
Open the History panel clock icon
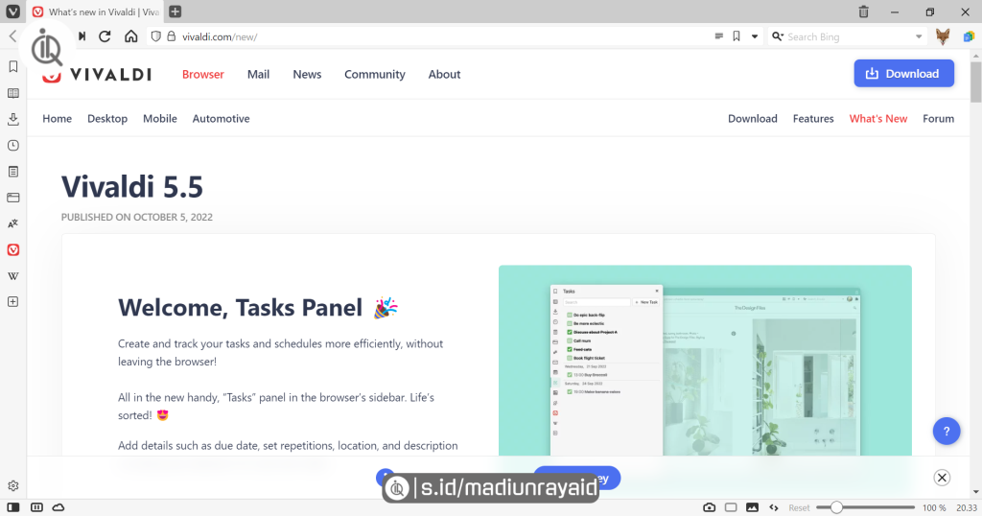click(x=13, y=146)
